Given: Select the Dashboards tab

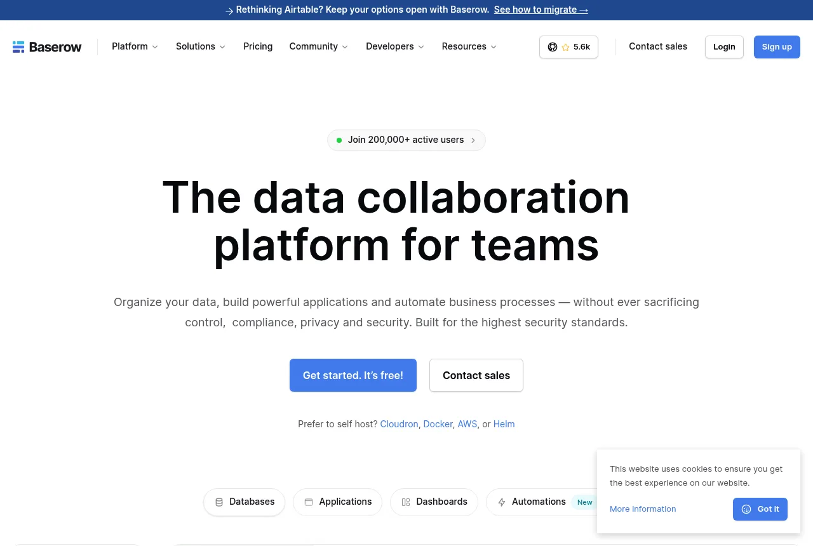Looking at the screenshot, I should pyautogui.click(x=434, y=502).
